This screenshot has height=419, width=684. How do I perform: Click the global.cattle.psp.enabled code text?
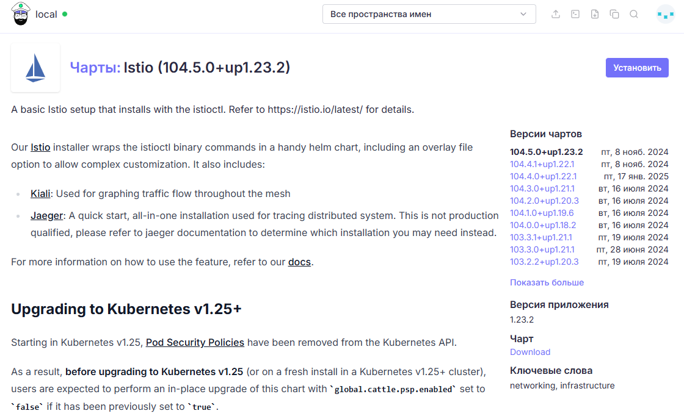pos(393,389)
